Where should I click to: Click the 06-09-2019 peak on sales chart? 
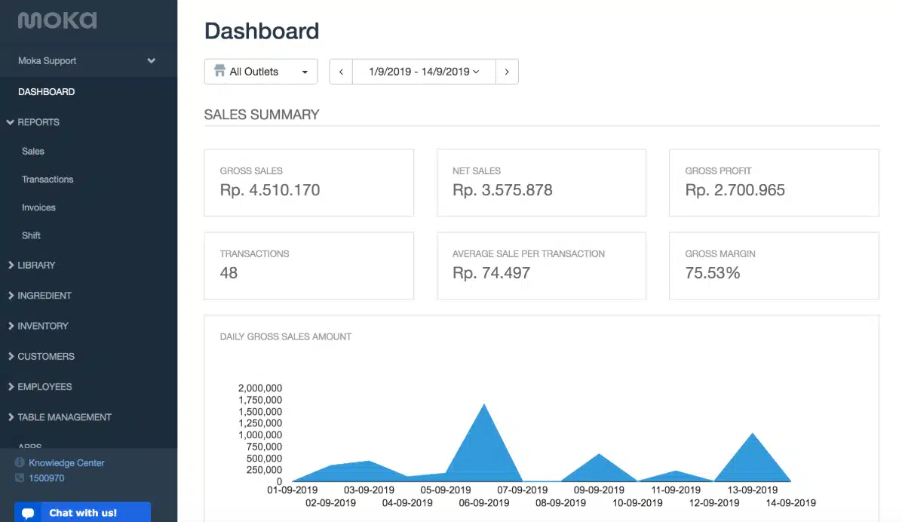(484, 405)
